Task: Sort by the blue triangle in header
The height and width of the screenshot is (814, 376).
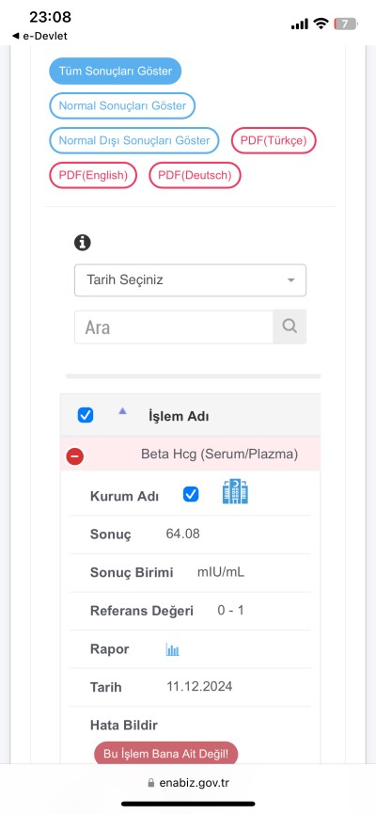Action: (x=122, y=410)
